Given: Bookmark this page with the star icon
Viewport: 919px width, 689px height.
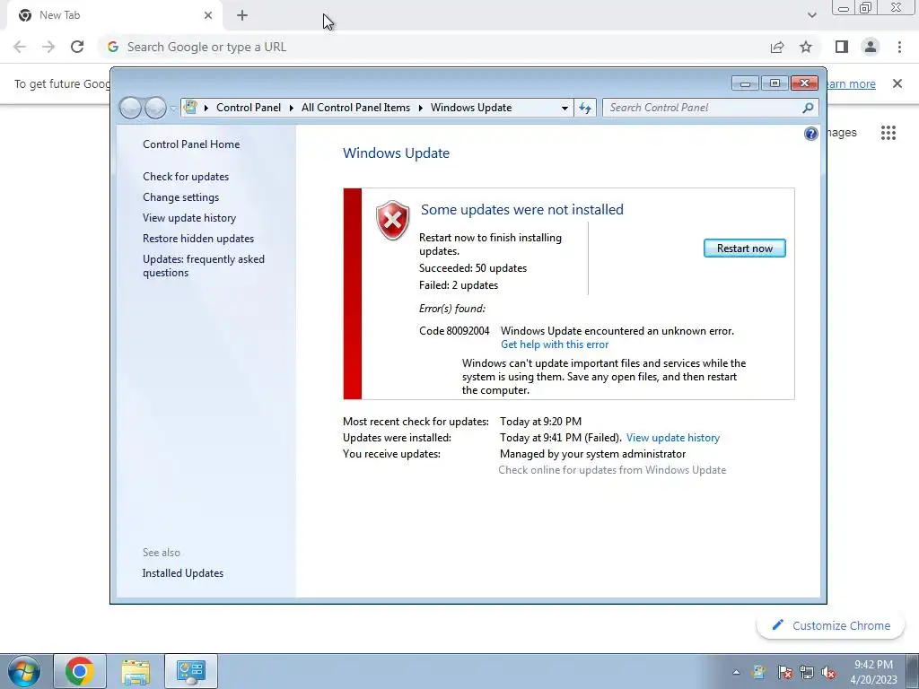Looking at the screenshot, I should click(x=806, y=47).
